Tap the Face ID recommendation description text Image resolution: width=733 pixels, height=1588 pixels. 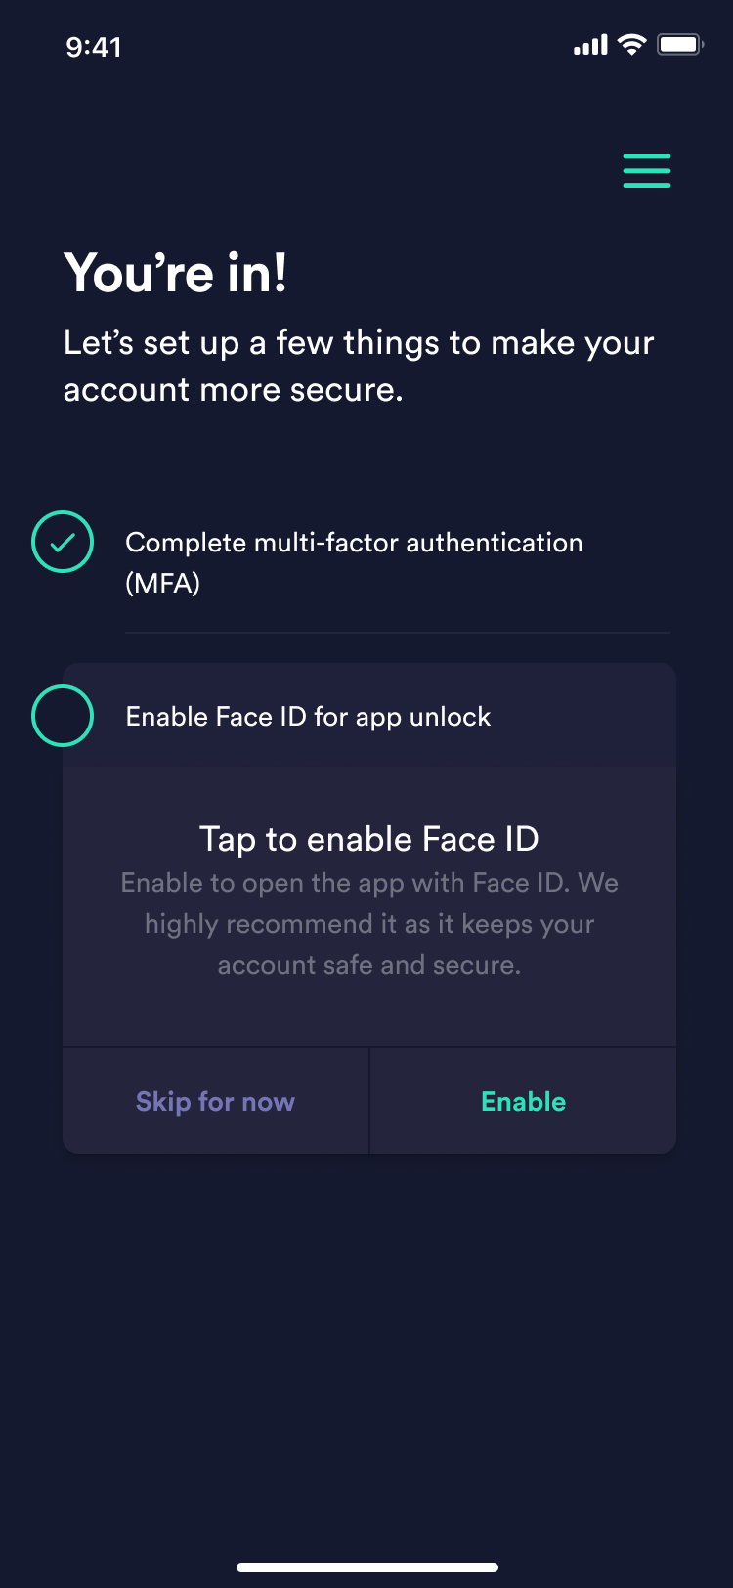369,924
